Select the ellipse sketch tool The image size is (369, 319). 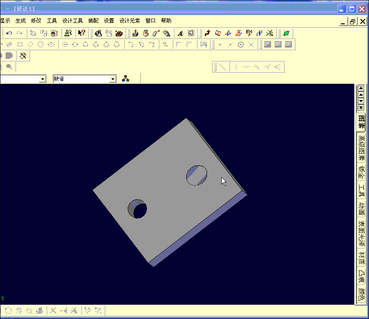[x=51, y=45]
